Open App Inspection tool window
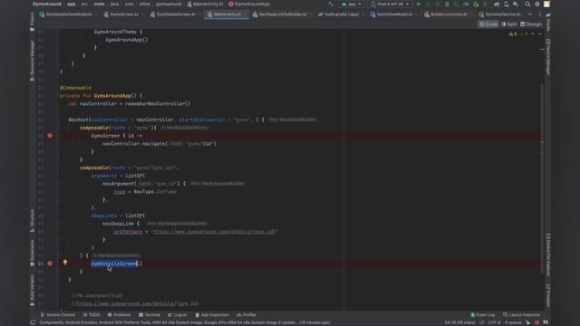 pyautogui.click(x=212, y=315)
